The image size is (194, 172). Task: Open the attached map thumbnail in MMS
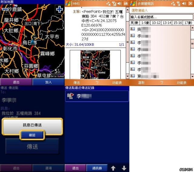click(x=95, y=64)
